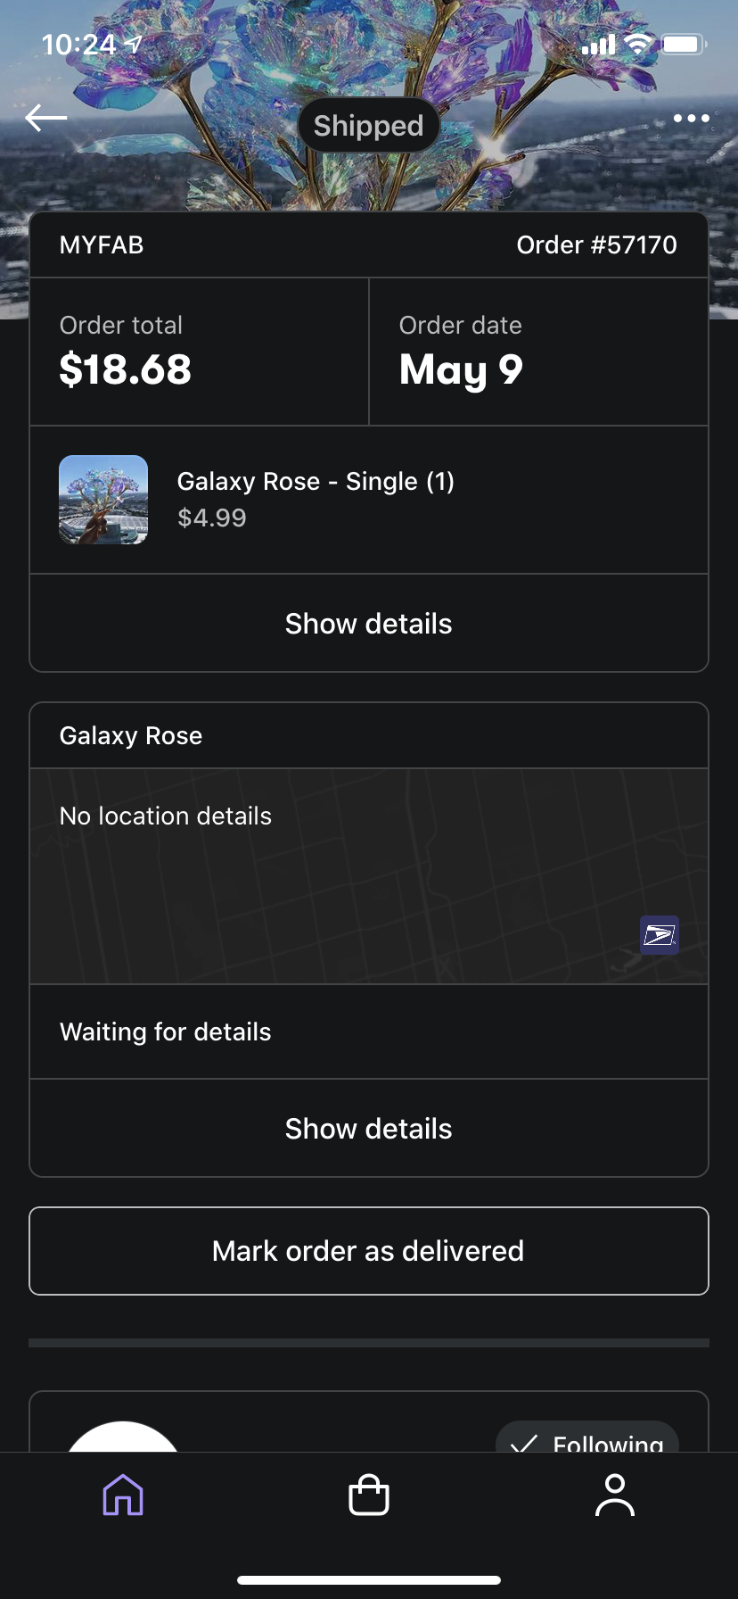Open the shopping bag orders tab
The width and height of the screenshot is (738, 1599).
click(369, 1495)
